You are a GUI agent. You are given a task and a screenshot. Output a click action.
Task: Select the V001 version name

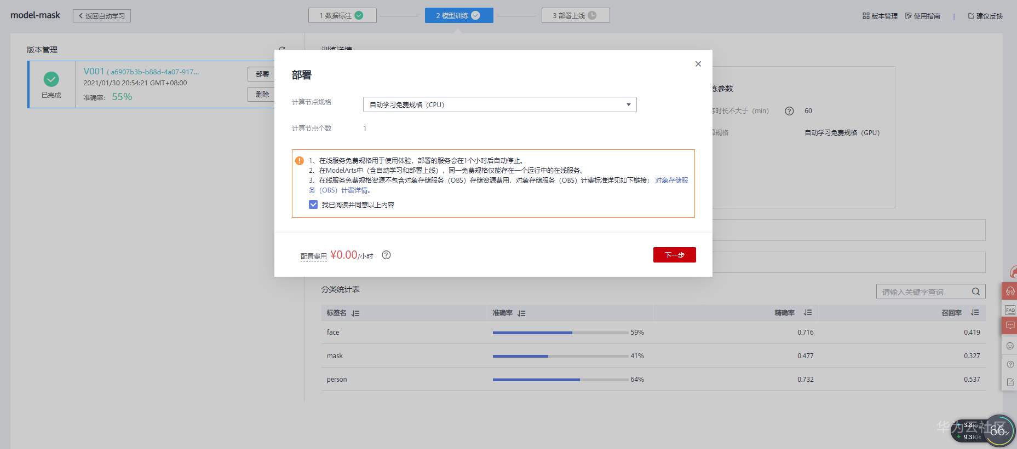coord(94,71)
